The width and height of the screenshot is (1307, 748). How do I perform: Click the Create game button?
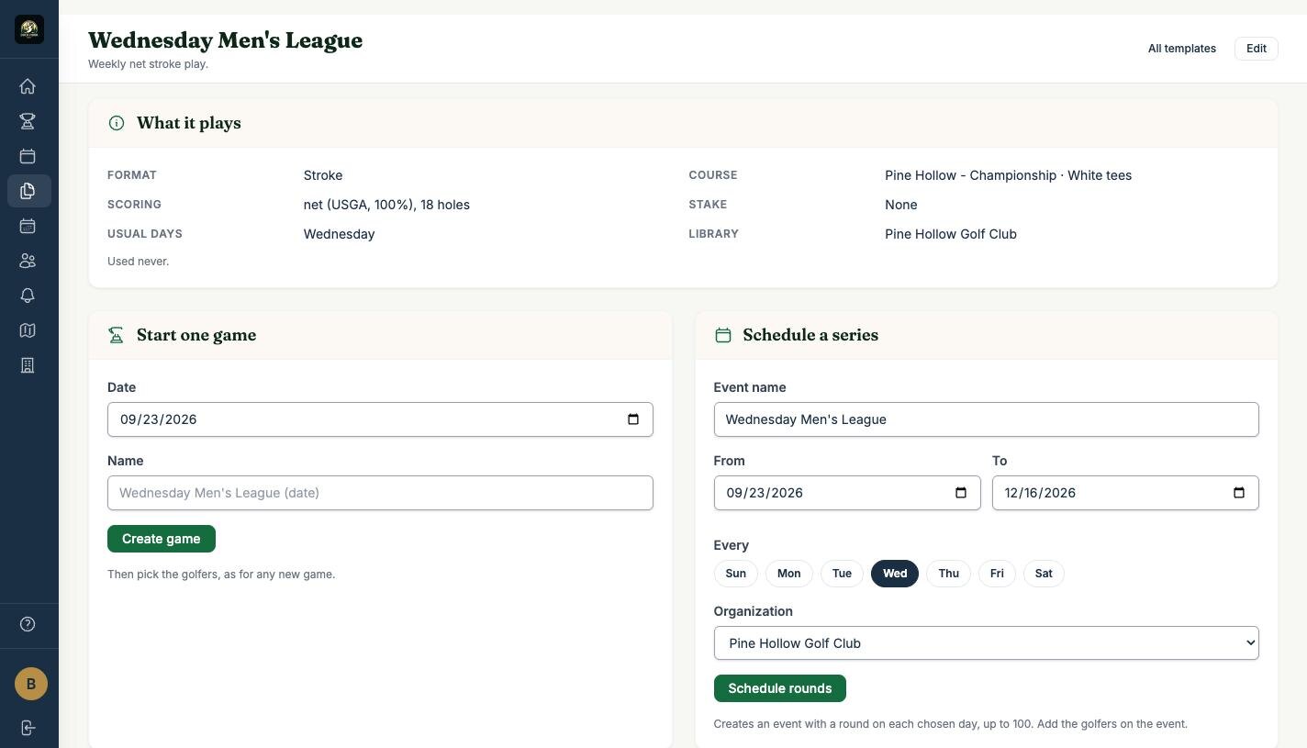click(x=162, y=539)
